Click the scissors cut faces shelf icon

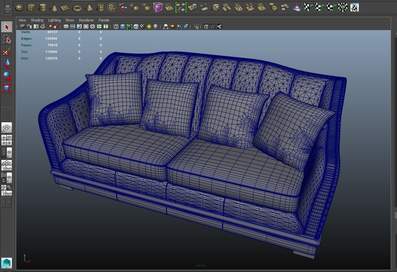click(181, 7)
